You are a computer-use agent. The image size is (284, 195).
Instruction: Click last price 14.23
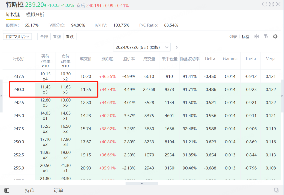pyautogui.click(x=86, y=116)
